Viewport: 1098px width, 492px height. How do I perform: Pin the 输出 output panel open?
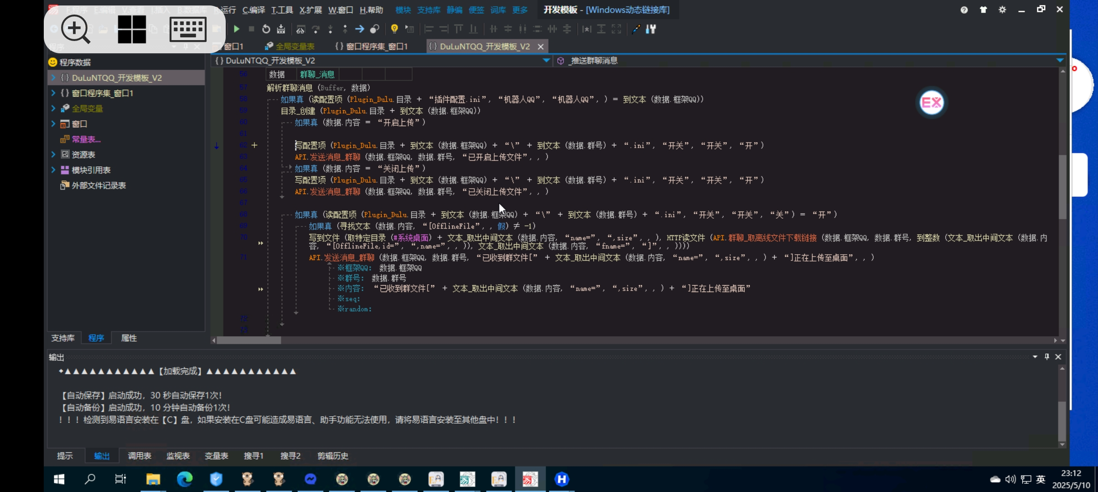[x=1047, y=357]
